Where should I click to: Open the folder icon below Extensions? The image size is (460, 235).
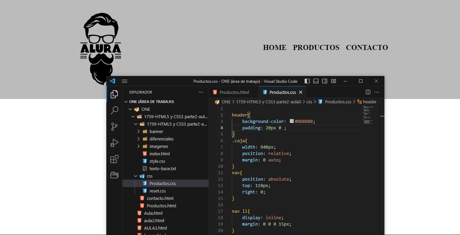click(114, 175)
